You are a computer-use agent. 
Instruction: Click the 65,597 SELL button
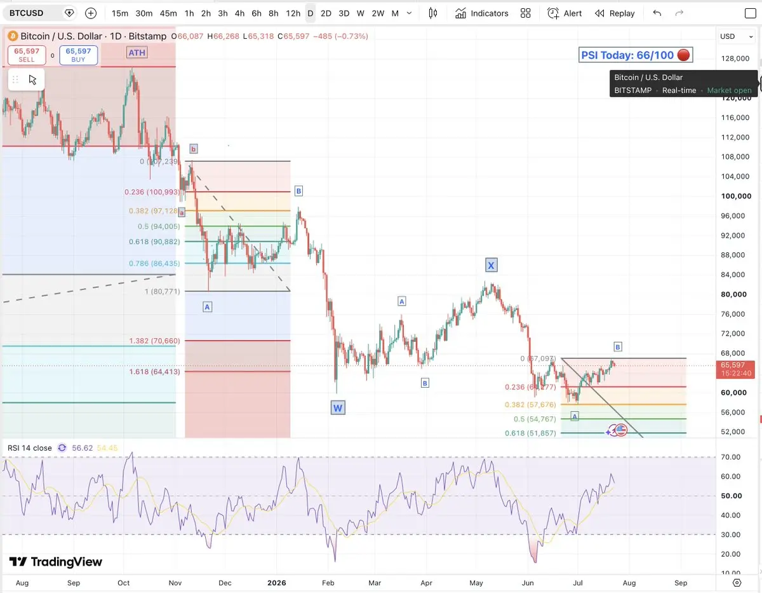tap(27, 55)
